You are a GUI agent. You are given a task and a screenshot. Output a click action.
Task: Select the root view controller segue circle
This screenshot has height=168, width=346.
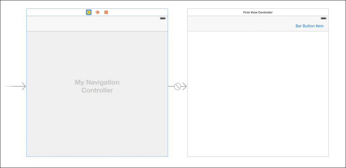pyautogui.click(x=178, y=87)
